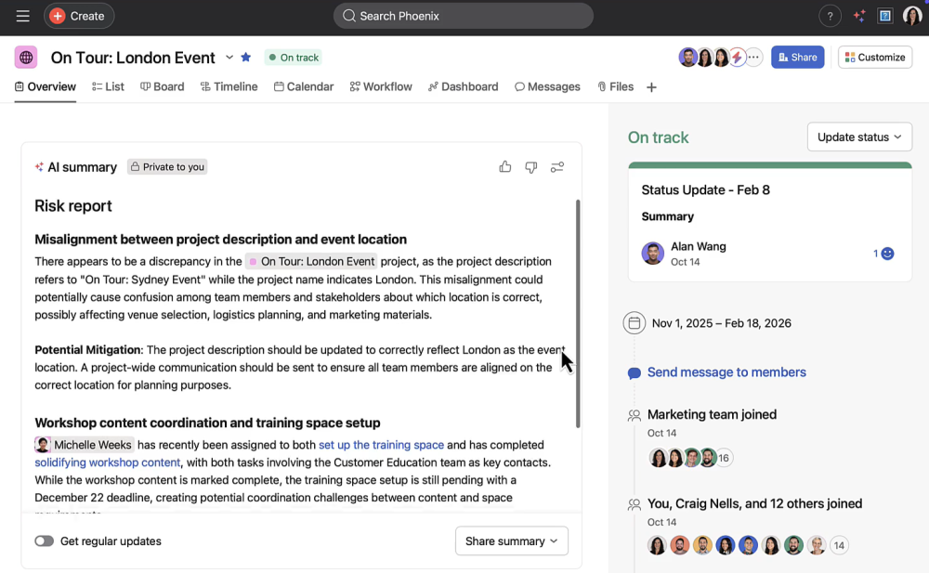Open AI summary settings sliders icon
The width and height of the screenshot is (929, 573).
tap(557, 167)
